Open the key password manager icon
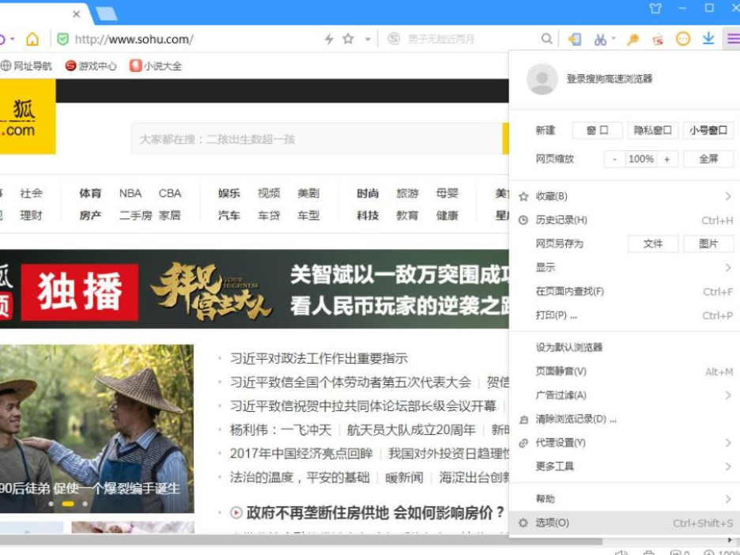This screenshot has height=555, width=740. tap(632, 40)
